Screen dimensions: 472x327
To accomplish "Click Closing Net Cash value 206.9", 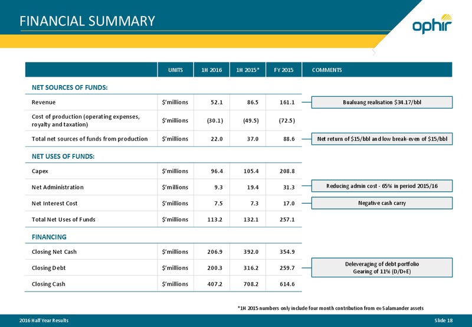I will [215, 251].
